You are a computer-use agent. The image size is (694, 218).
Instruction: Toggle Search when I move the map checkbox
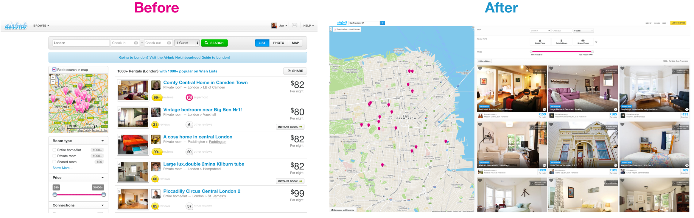335,29
